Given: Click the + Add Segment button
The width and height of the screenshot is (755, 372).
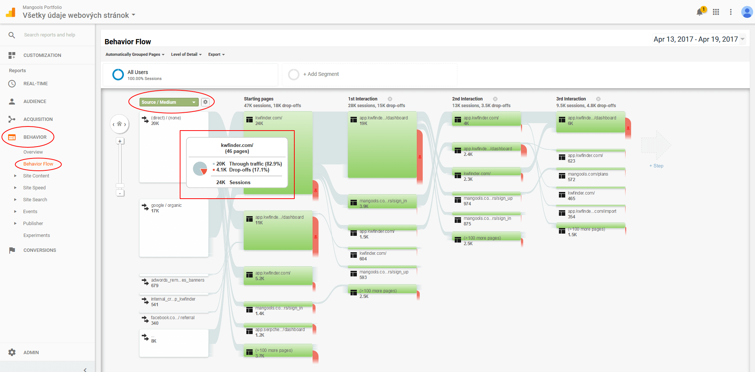Looking at the screenshot, I should click(321, 74).
